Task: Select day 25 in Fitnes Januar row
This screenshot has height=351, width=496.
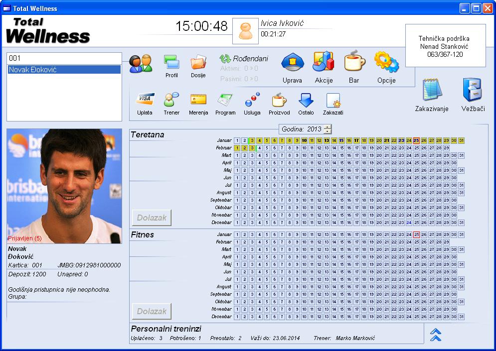Action: pyautogui.click(x=416, y=234)
